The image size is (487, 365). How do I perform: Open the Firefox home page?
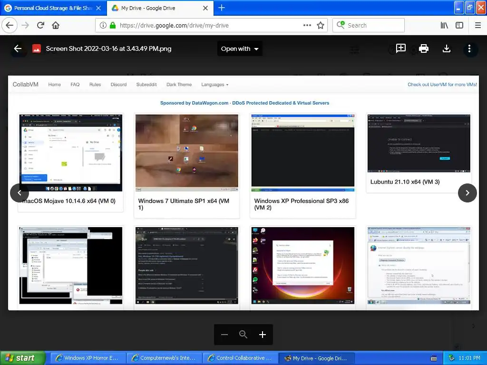pos(56,25)
